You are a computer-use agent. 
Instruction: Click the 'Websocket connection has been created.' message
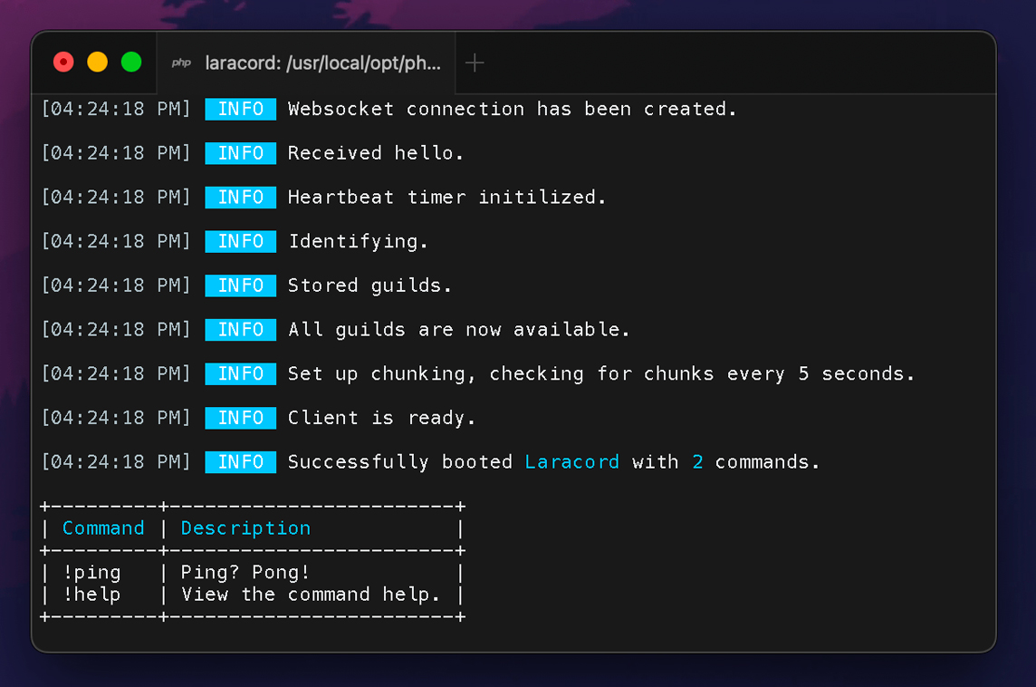coord(512,110)
